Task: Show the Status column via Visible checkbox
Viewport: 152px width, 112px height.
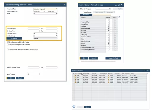Action: (x=109, y=39)
